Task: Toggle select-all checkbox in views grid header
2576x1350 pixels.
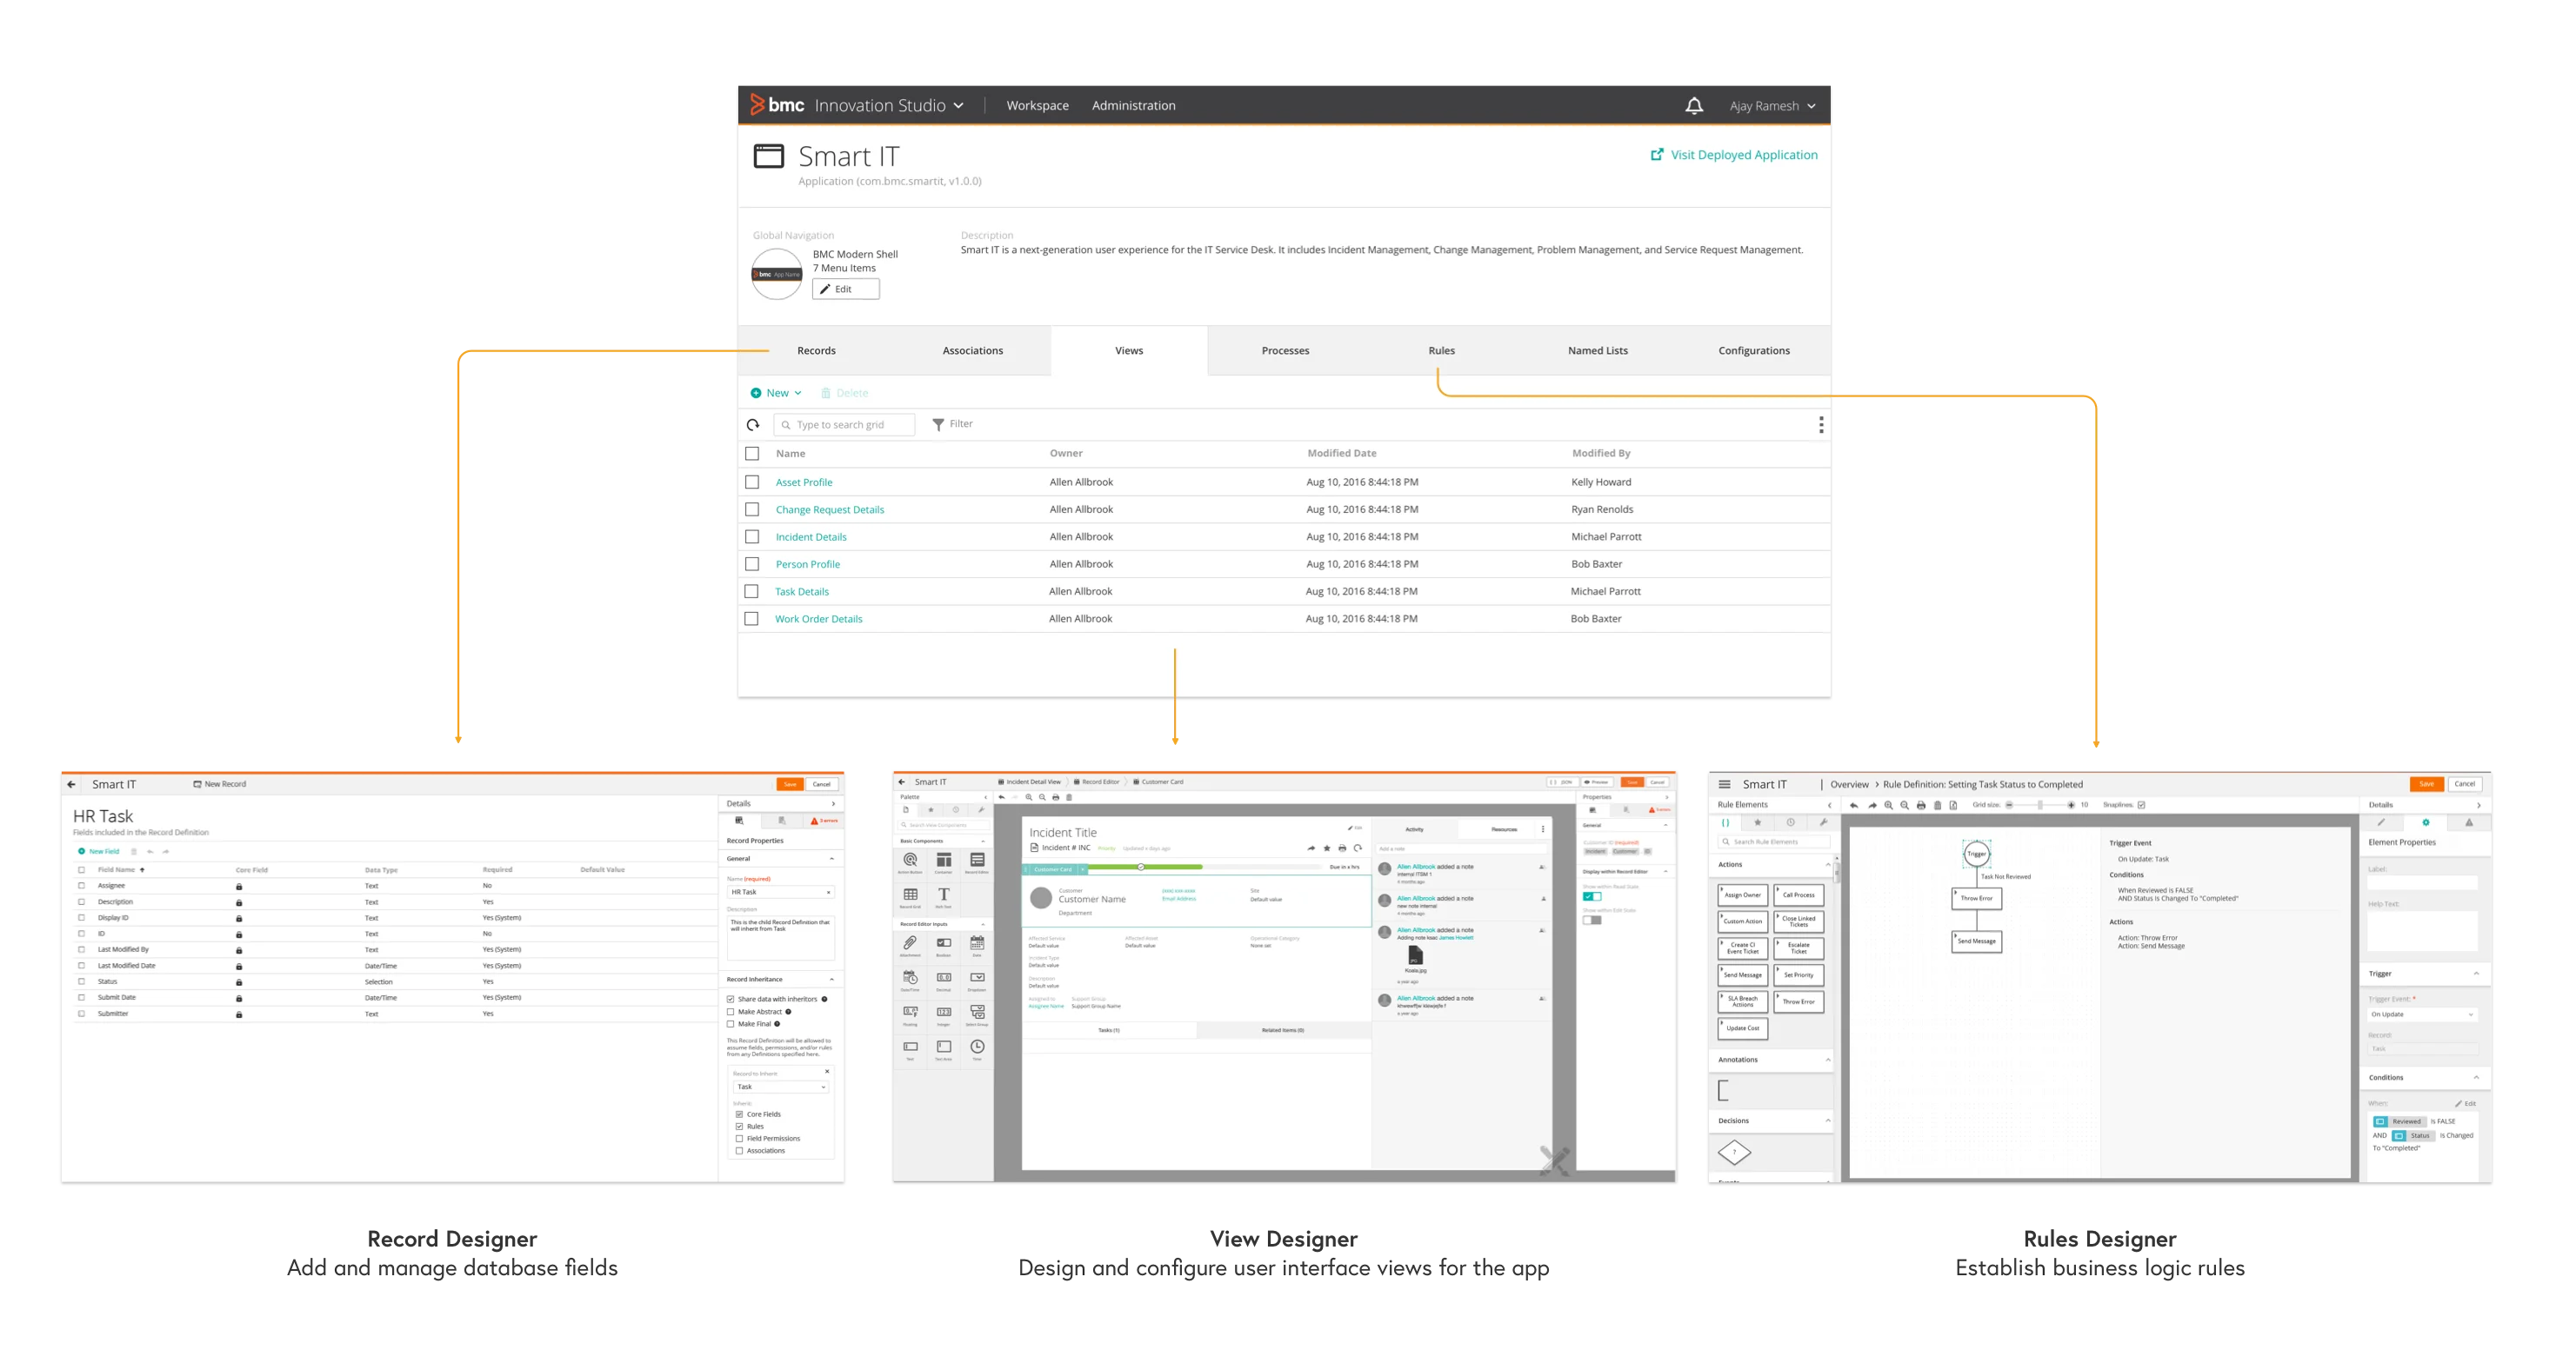Action: pyautogui.click(x=752, y=454)
